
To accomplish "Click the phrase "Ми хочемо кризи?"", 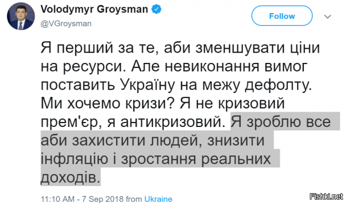I will pos(107,103).
